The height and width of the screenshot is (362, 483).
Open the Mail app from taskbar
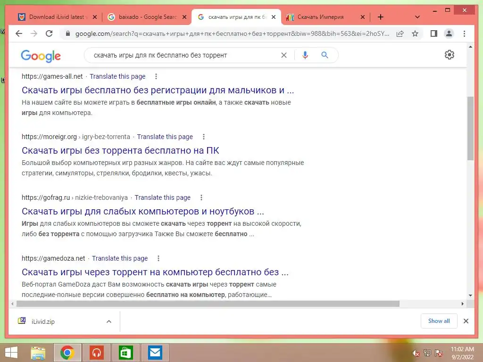[x=155, y=353]
